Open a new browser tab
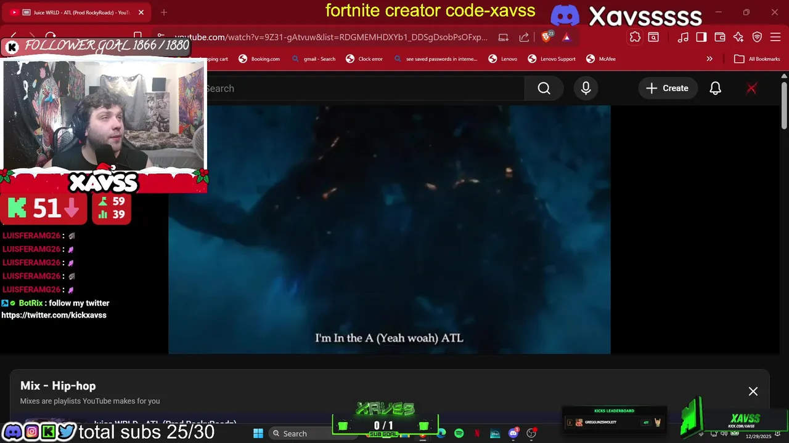789x443 pixels. [x=164, y=12]
